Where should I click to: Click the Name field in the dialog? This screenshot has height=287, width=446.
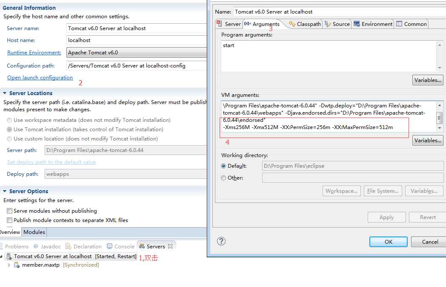340,12
